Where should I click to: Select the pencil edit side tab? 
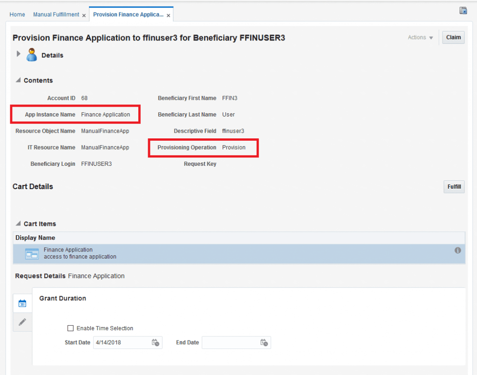(x=22, y=322)
